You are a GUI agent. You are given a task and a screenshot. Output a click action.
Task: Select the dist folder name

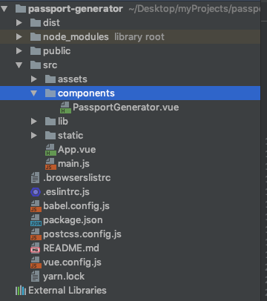[x=51, y=23]
